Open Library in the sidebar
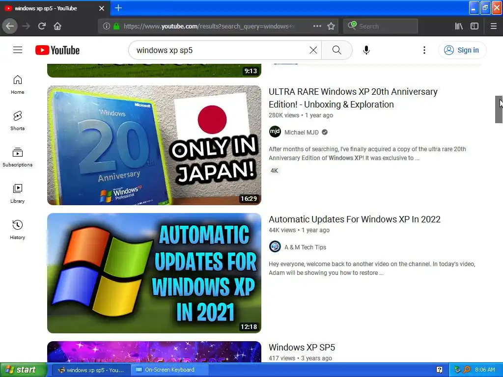The width and height of the screenshot is (503, 377). click(17, 193)
